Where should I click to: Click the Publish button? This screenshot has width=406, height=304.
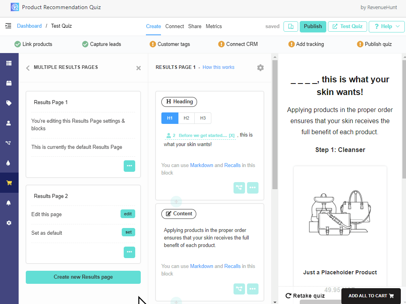point(313,27)
